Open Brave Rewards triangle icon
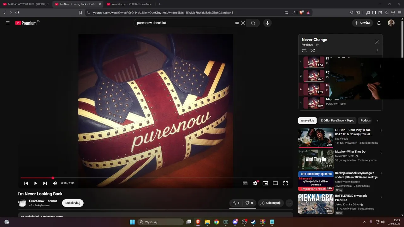This screenshot has height=227, width=404. click(x=308, y=13)
